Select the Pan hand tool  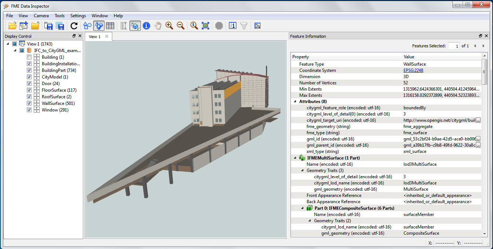coord(158,26)
